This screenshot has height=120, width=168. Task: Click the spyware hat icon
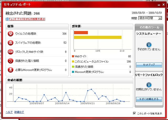point(10,43)
